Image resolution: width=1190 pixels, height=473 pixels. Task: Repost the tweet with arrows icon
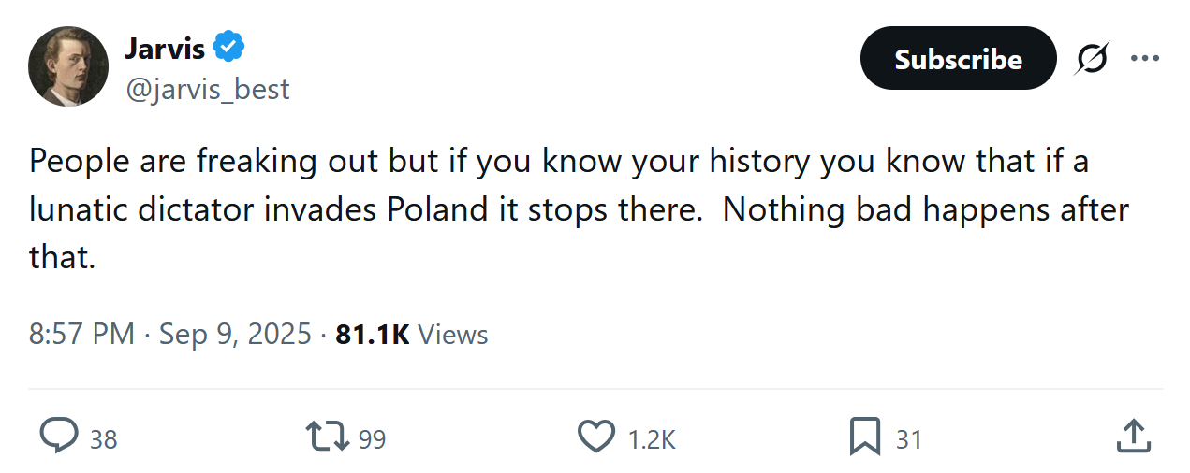coord(328,437)
